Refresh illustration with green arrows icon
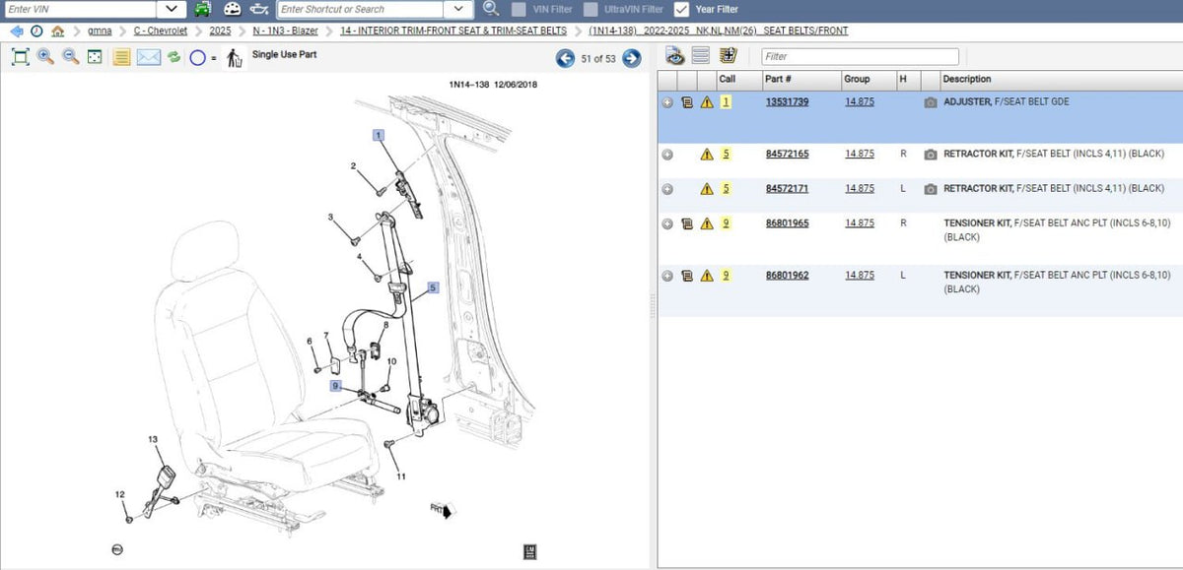 click(174, 57)
